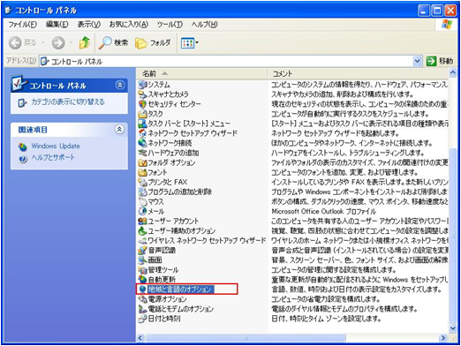Sort by the 名前 column header
The image size is (461, 346).
(201, 73)
